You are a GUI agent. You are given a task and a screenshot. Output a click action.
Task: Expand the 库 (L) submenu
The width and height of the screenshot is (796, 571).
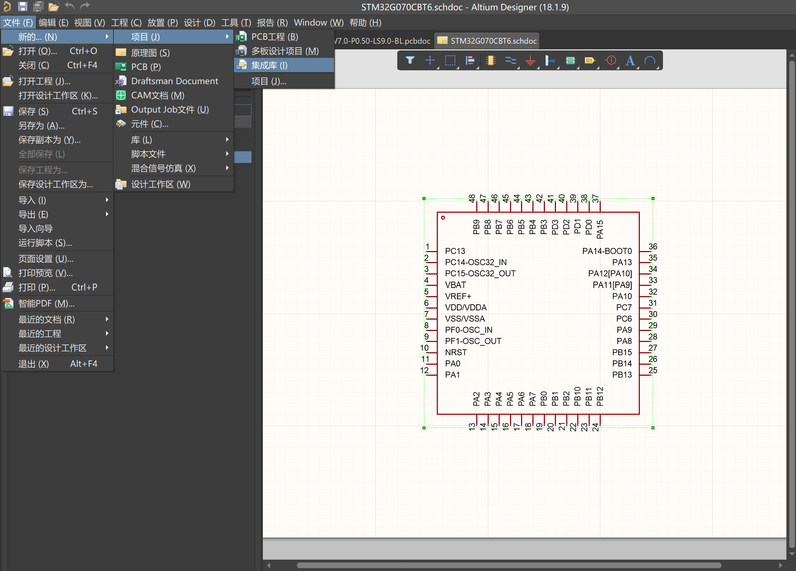coord(174,140)
